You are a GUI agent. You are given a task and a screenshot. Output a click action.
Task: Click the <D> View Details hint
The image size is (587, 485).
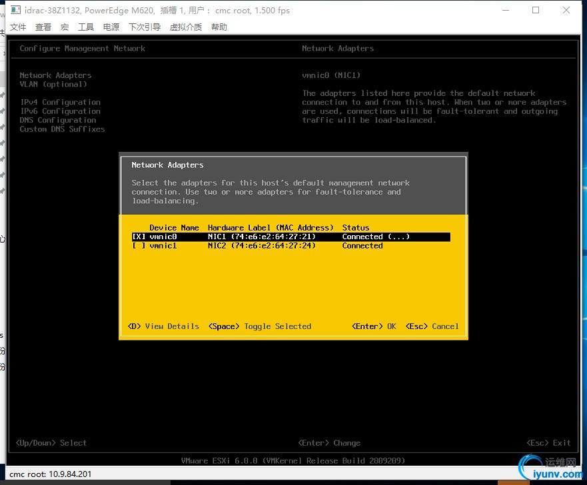pyautogui.click(x=163, y=326)
